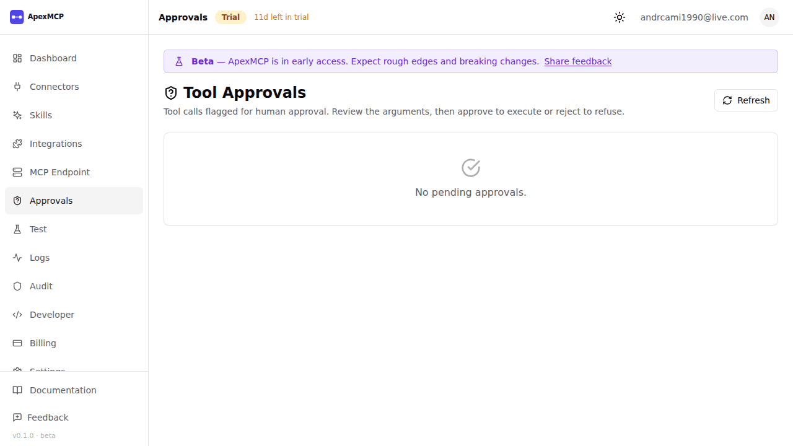Image resolution: width=793 pixels, height=446 pixels.
Task: Click the shield icon beside Tool Approvals heading
Action: point(171,93)
